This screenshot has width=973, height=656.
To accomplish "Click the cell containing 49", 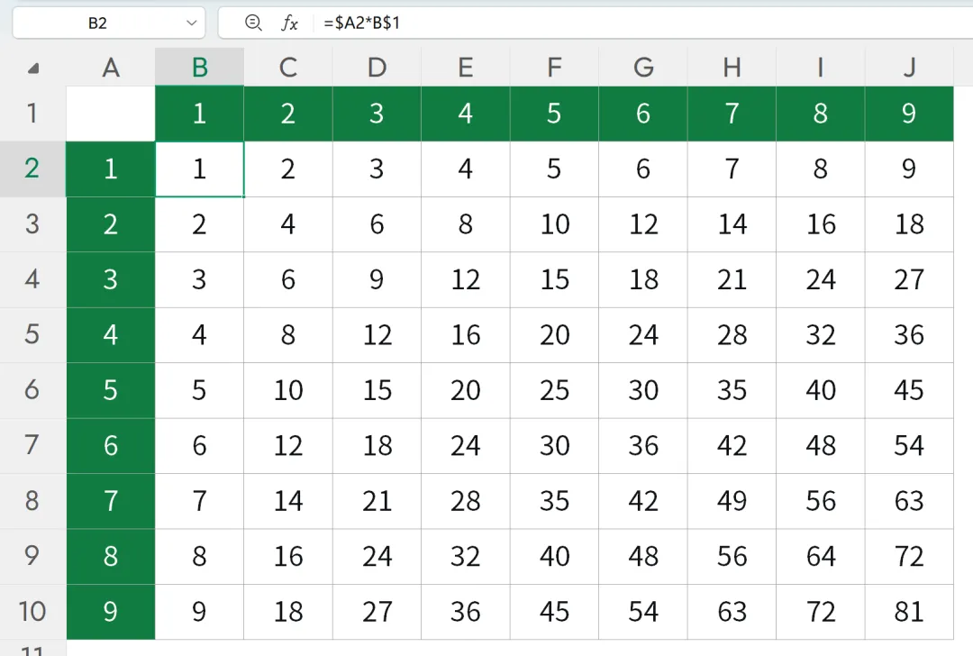I will point(732,501).
